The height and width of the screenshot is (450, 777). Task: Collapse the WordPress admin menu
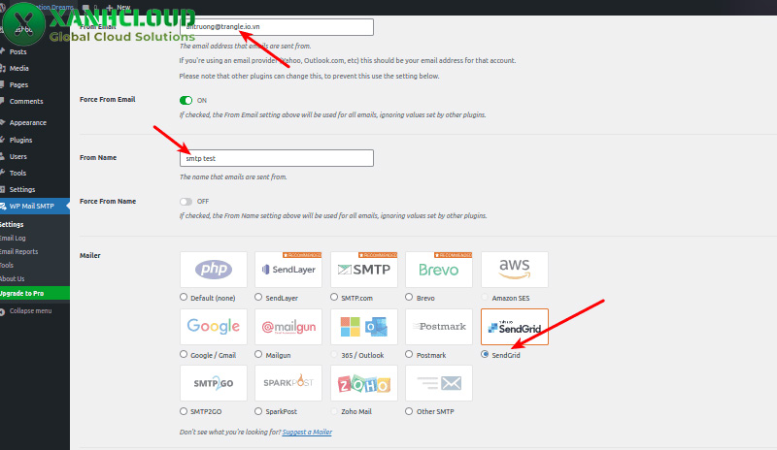(x=30, y=311)
